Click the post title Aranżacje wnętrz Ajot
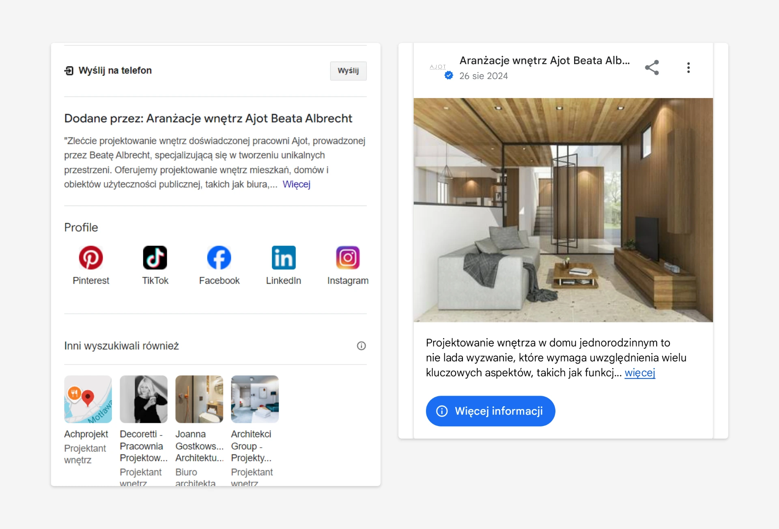The width and height of the screenshot is (779, 529). tap(544, 60)
